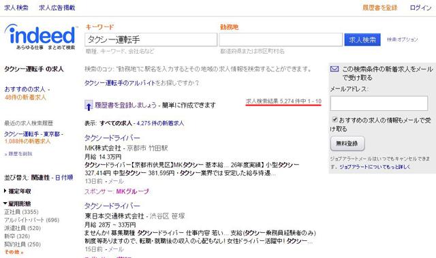Click the blue 求人検索 search button
The width and height of the screenshot is (436, 258).
click(362, 39)
